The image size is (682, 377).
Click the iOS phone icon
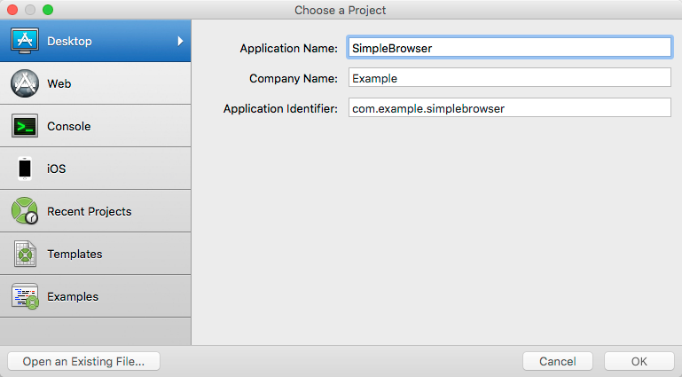point(25,169)
